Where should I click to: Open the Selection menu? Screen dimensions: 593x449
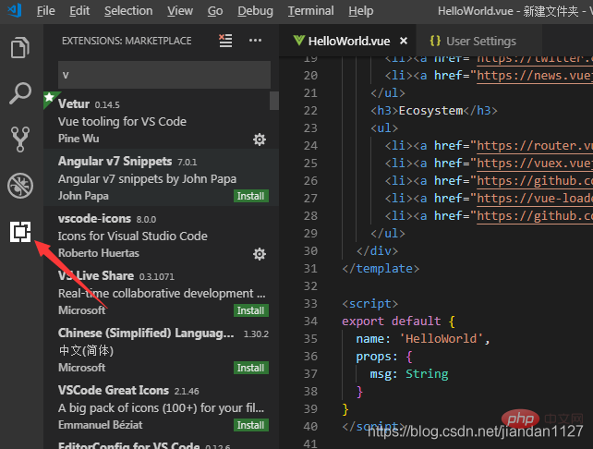(128, 11)
